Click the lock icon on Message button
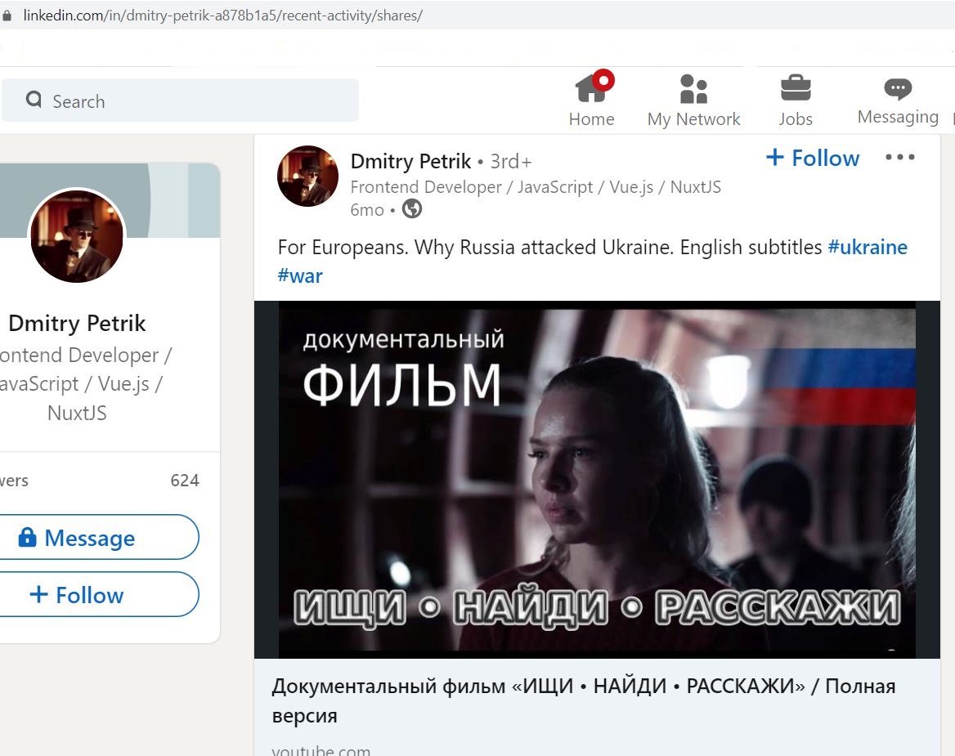 click(x=27, y=537)
